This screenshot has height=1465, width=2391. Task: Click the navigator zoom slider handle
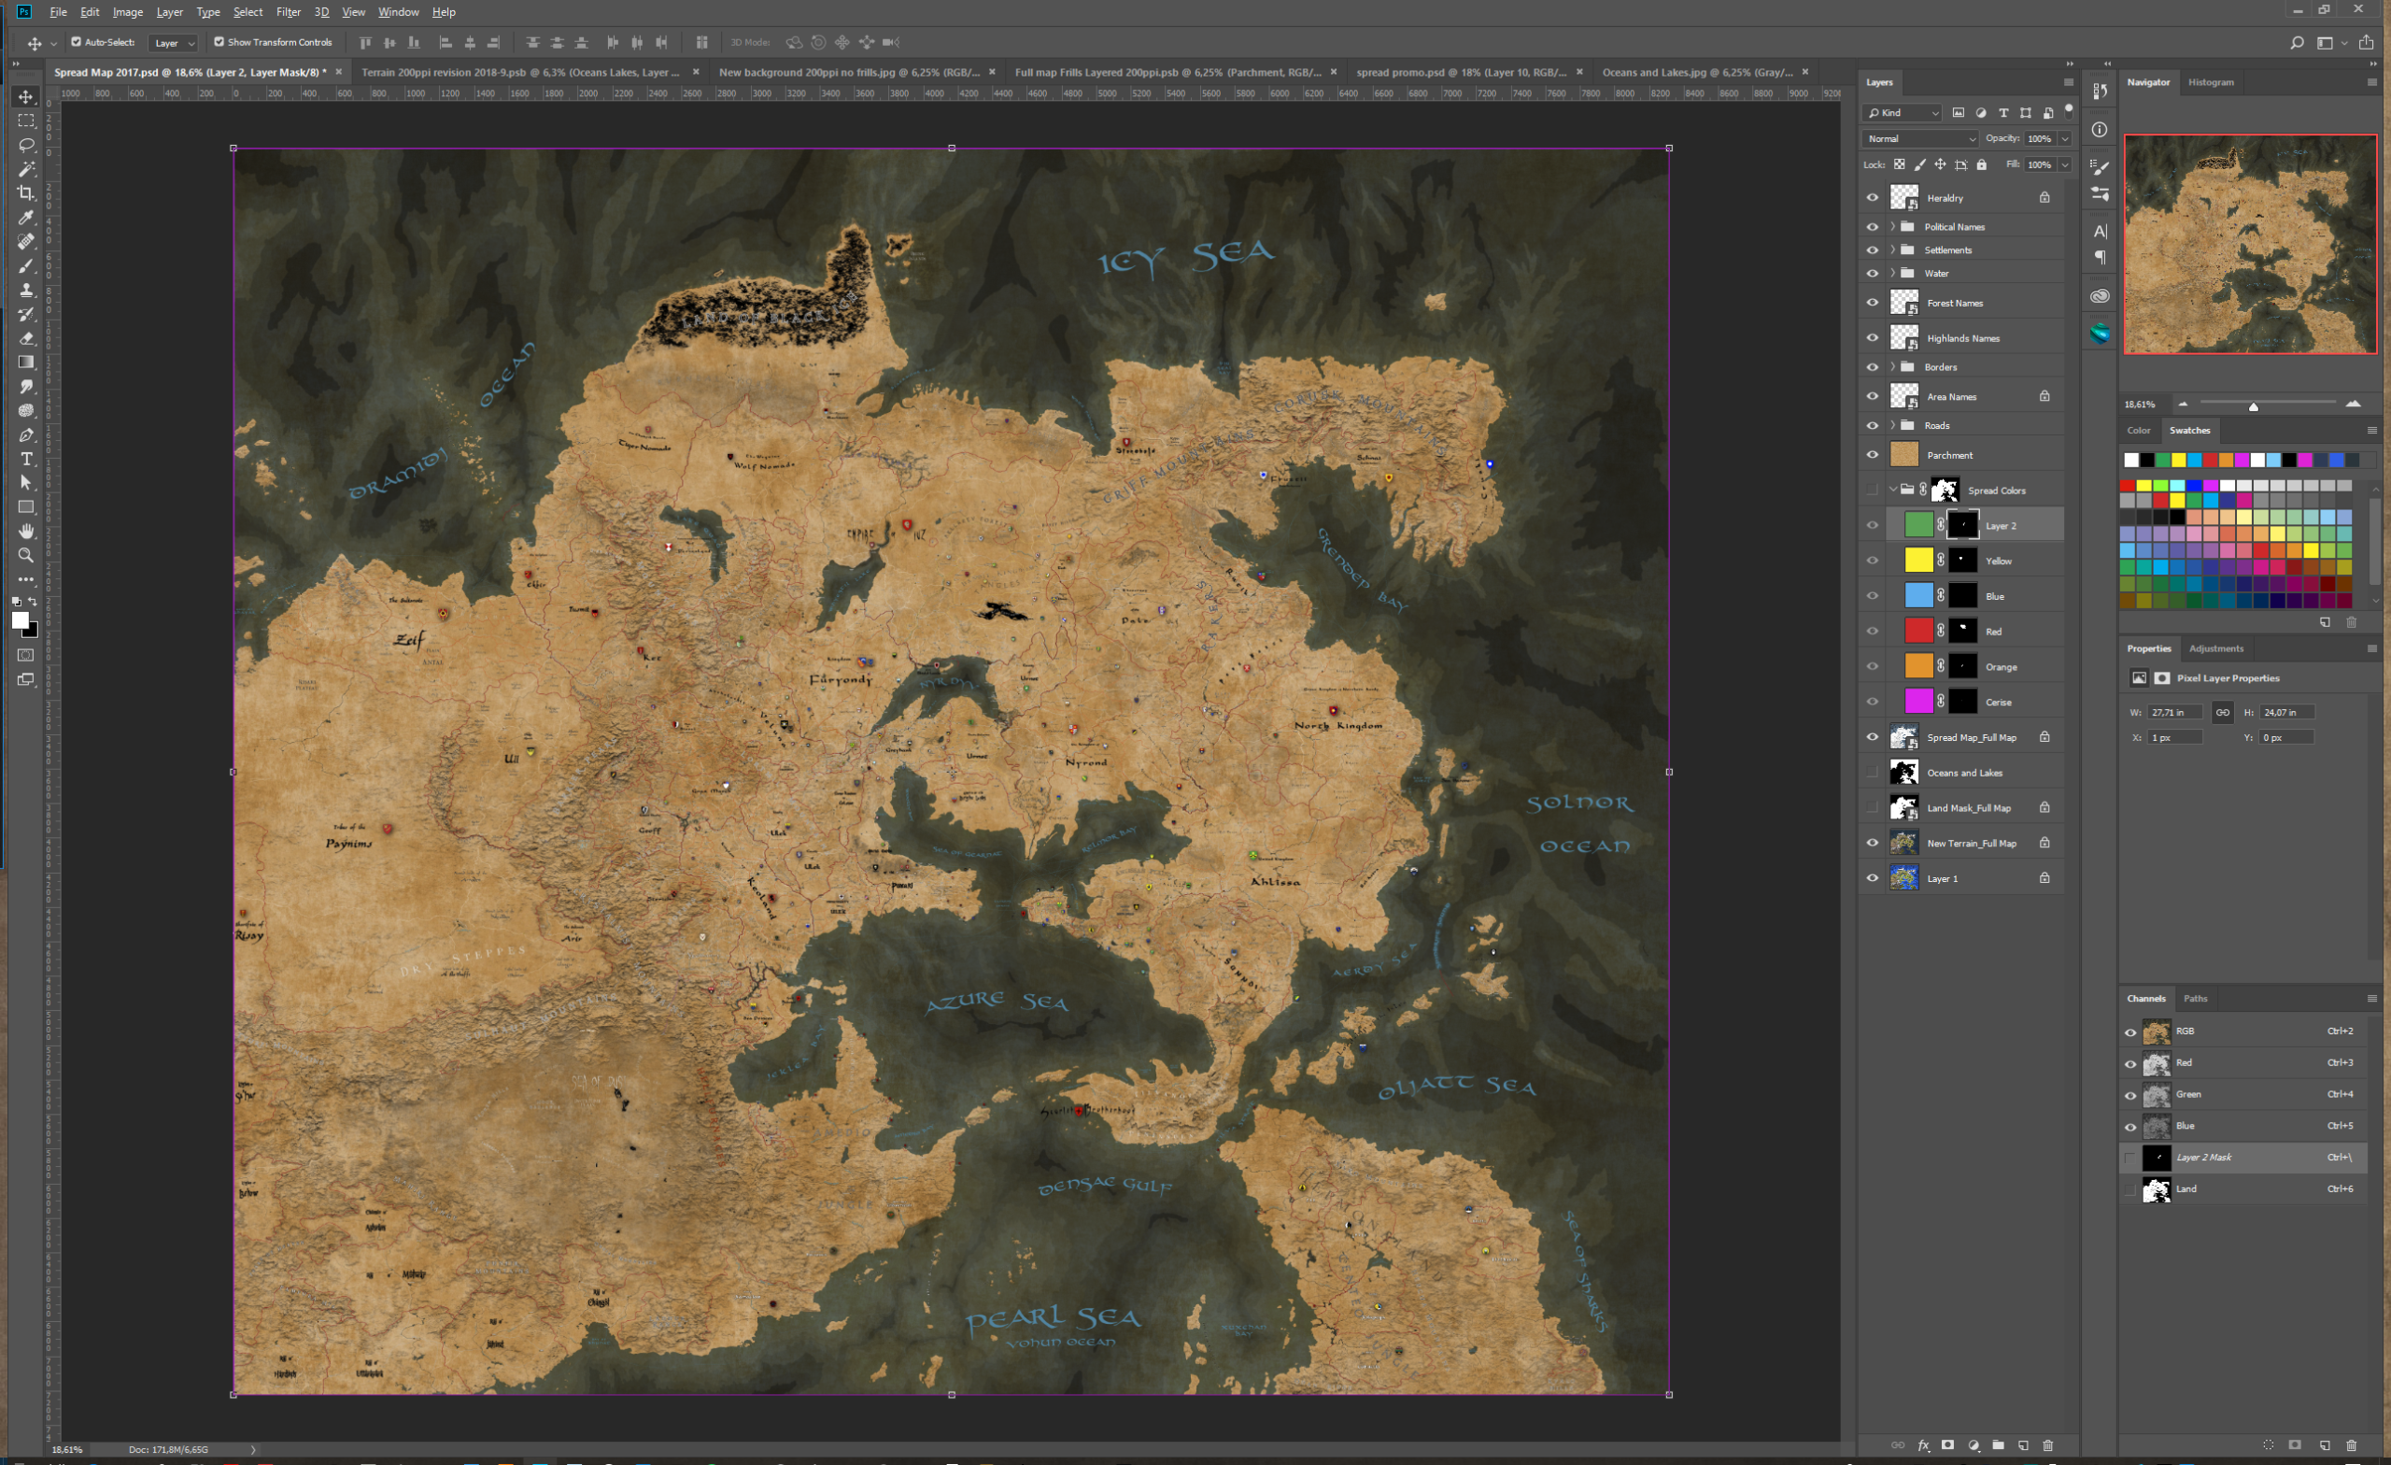click(x=2253, y=406)
